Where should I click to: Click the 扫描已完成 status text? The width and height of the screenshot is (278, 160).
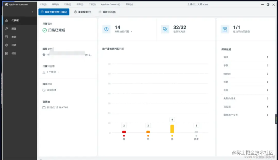click(57, 30)
